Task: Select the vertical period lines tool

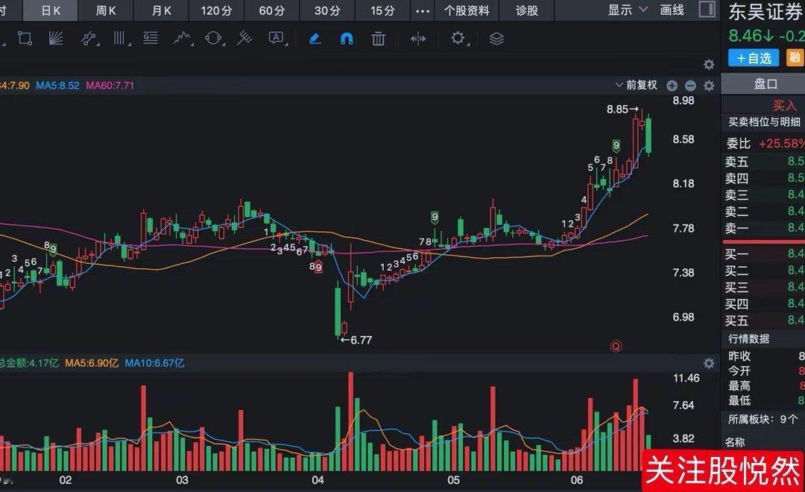Action: (119, 38)
